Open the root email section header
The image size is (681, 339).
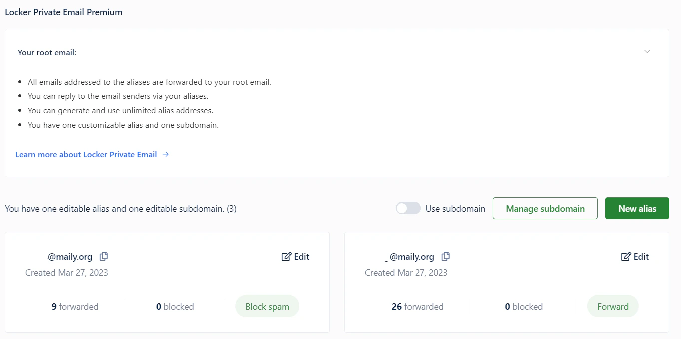point(47,52)
